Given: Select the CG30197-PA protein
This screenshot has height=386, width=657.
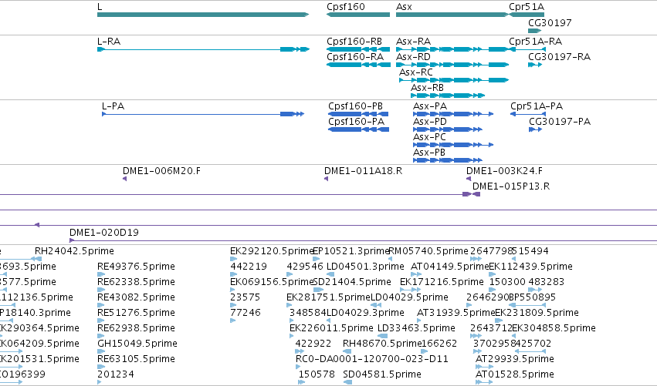Looking at the screenshot, I should [x=536, y=129].
